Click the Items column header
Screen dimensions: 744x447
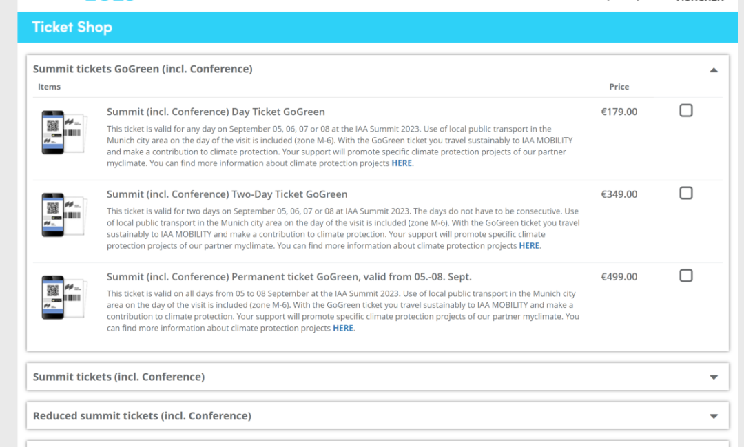(50, 87)
